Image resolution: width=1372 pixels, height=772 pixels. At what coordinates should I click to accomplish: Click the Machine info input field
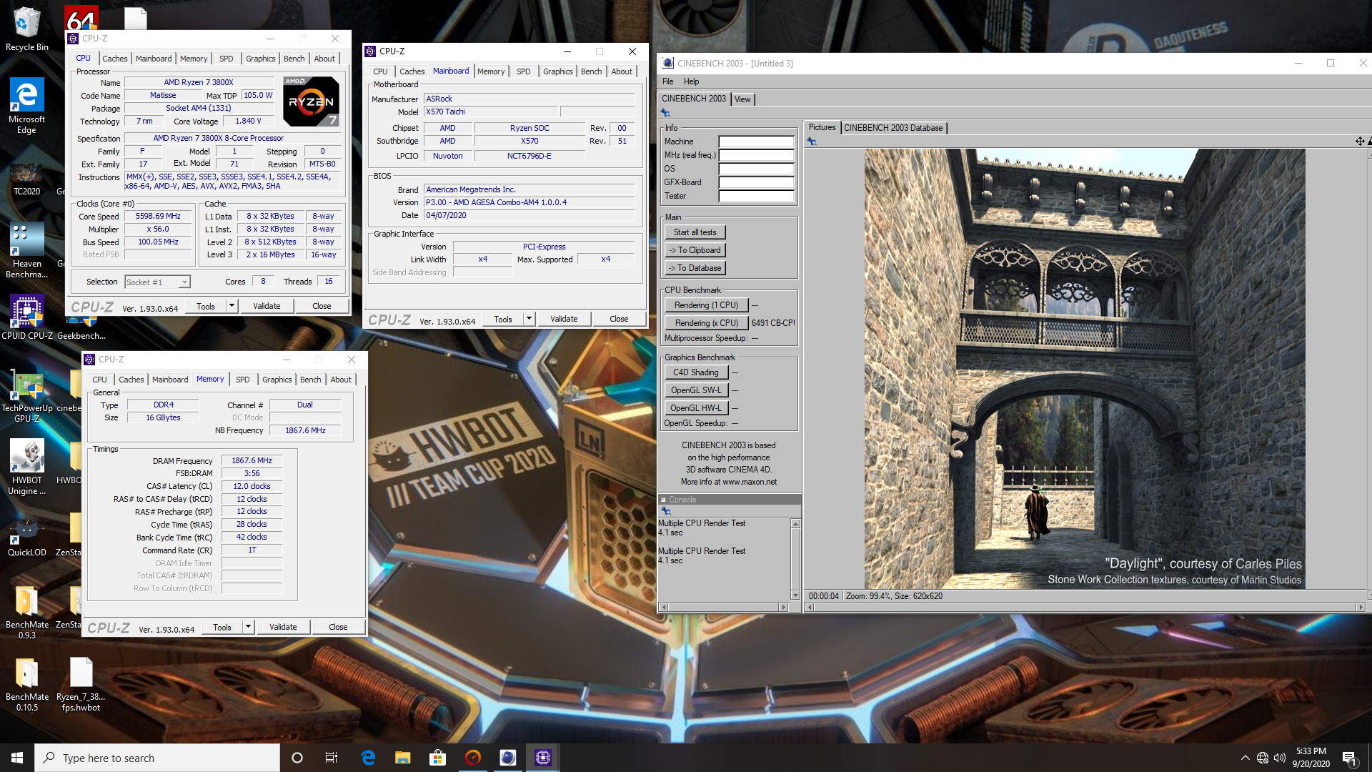pos(756,142)
